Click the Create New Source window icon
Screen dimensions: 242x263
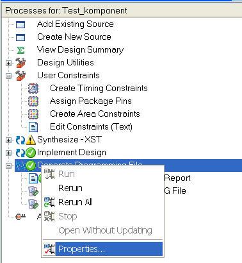(x=20, y=37)
